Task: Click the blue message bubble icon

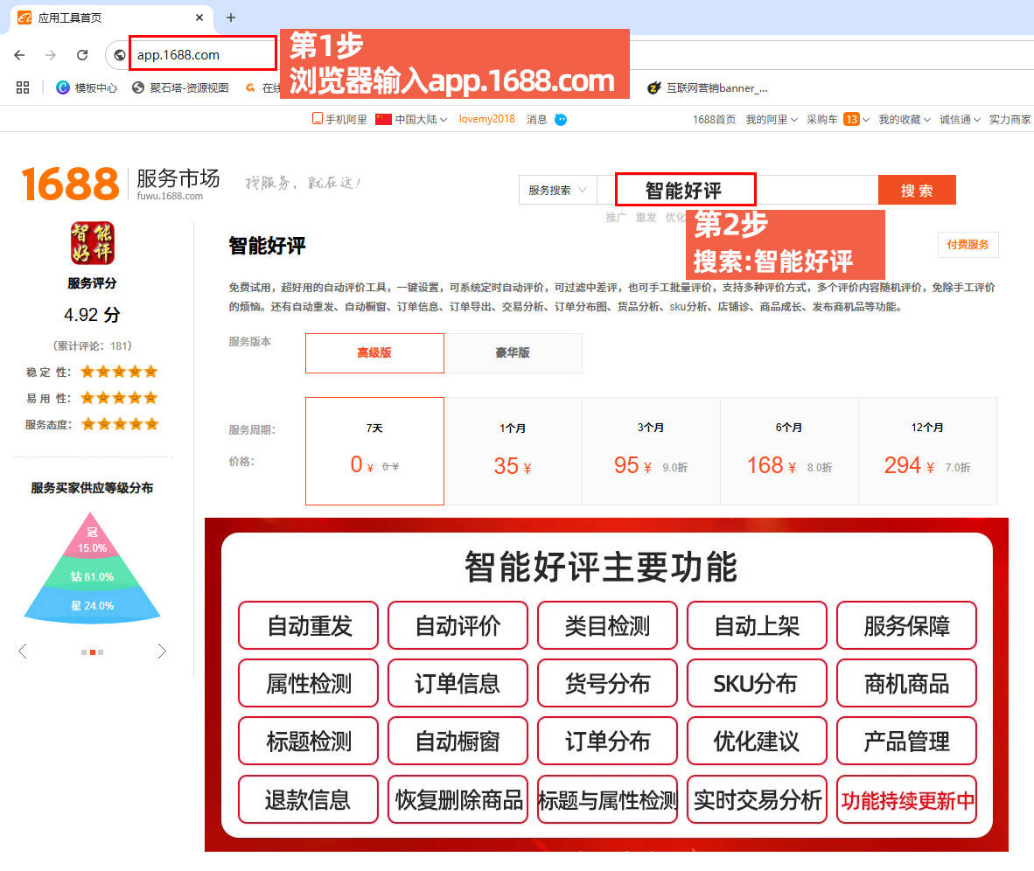Action: point(561,120)
